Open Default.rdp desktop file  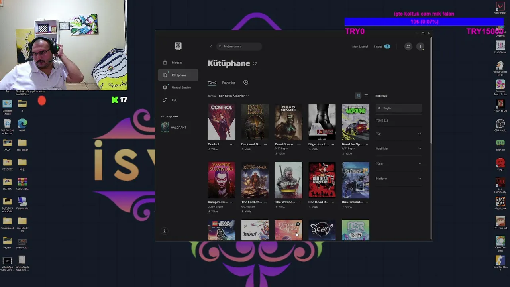click(22, 204)
